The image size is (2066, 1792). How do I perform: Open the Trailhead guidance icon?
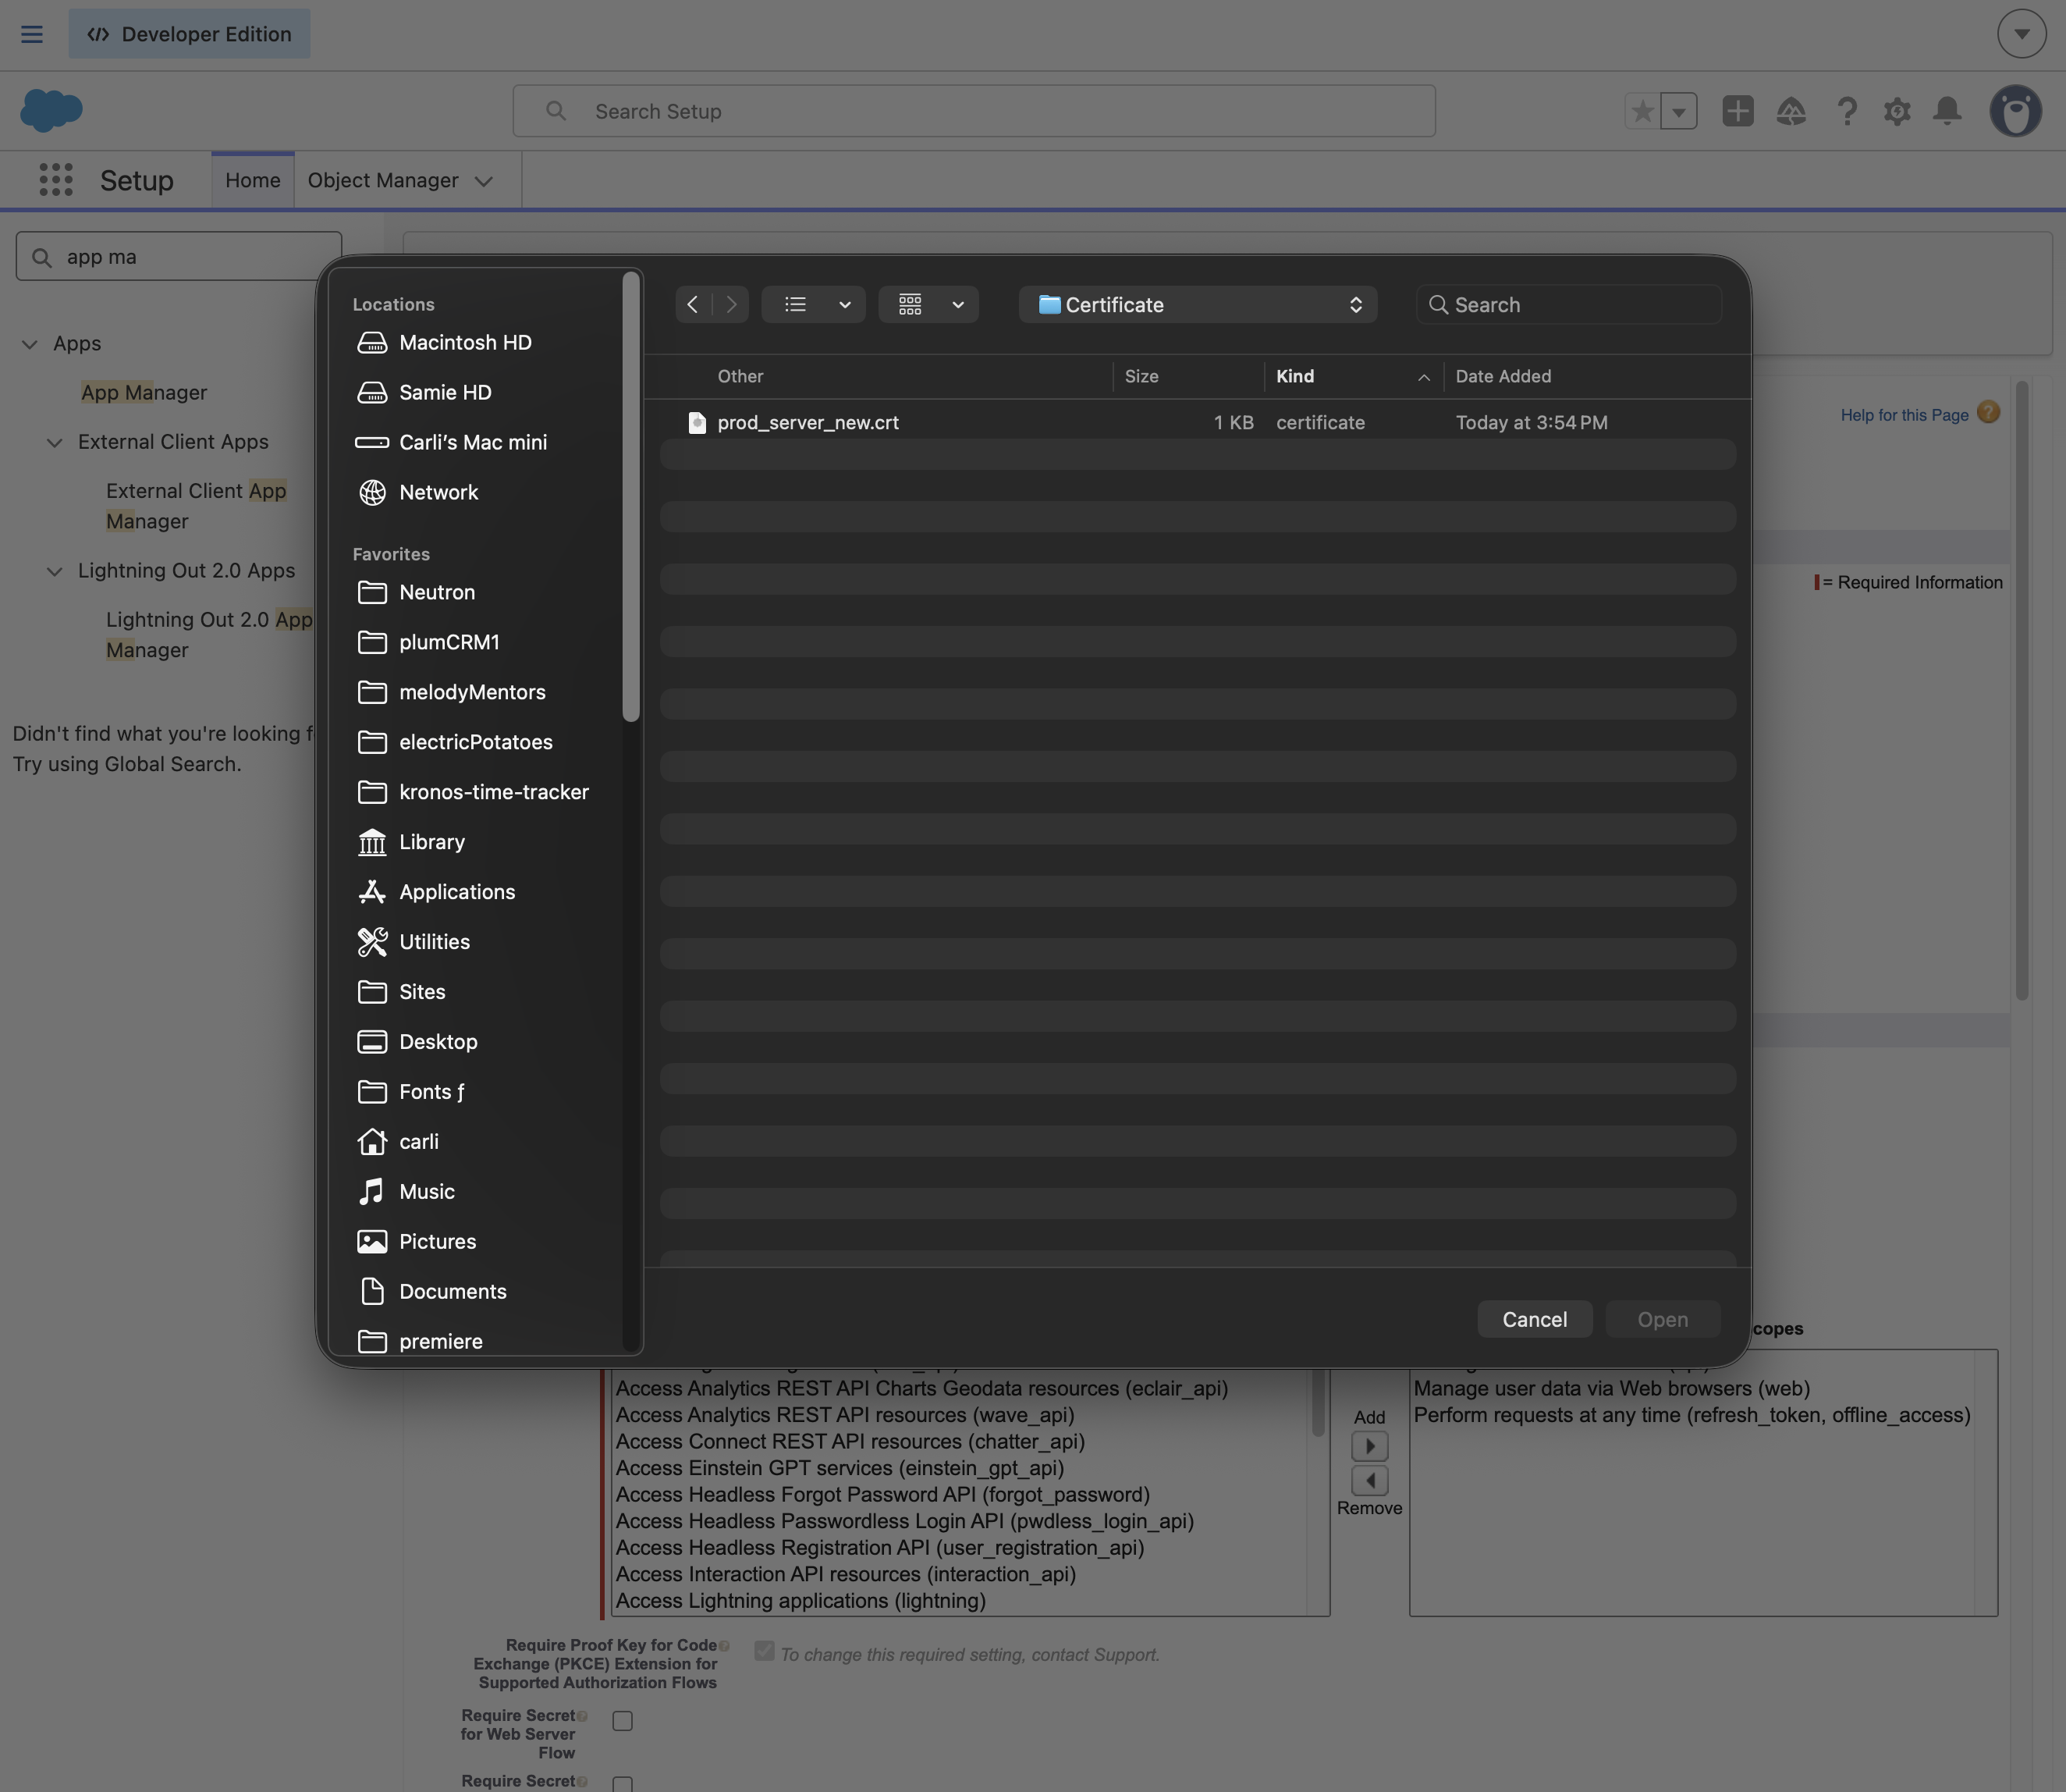(x=1791, y=111)
